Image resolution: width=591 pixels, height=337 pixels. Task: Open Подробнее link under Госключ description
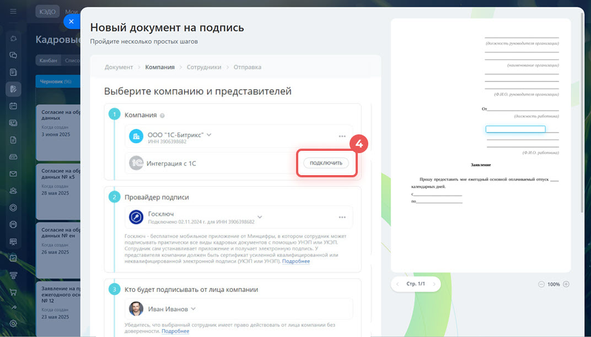296,262
